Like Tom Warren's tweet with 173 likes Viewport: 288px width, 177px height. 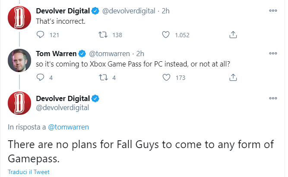pyautogui.click(x=166, y=78)
